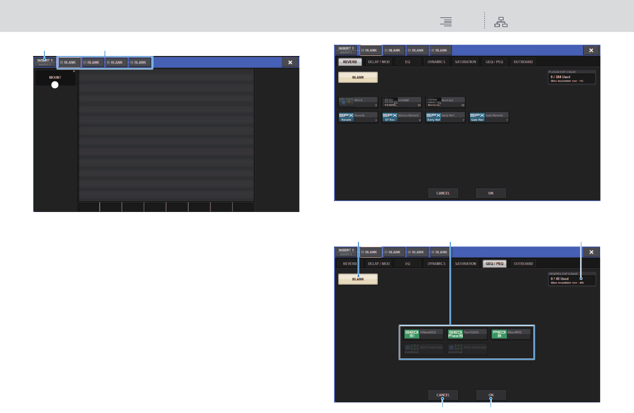The height and width of the screenshot is (413, 634).
Task: Select slot B BLANK in GEQ/PEQ list window
Action: (x=394, y=252)
